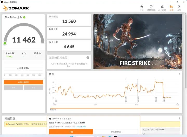This screenshot has height=137, width=187.
Task: Click the 系统信息 section heading
Action: pos(10,119)
